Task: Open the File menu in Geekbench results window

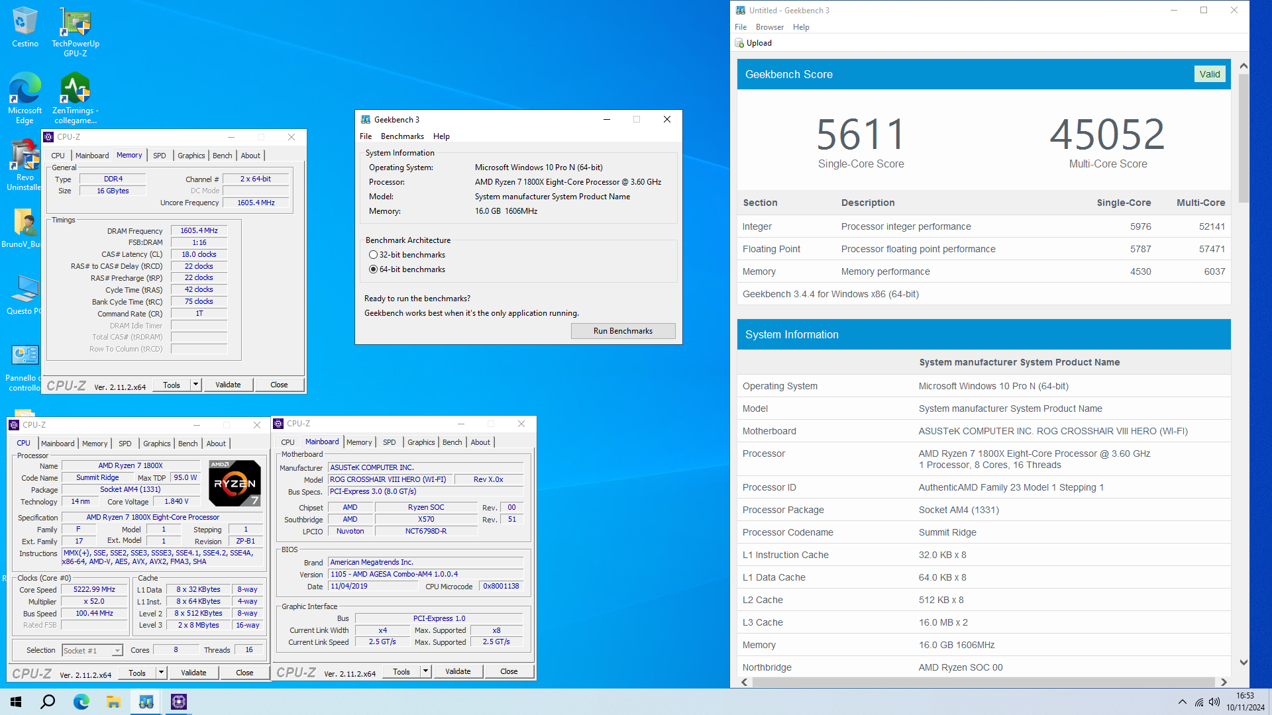Action: point(741,27)
